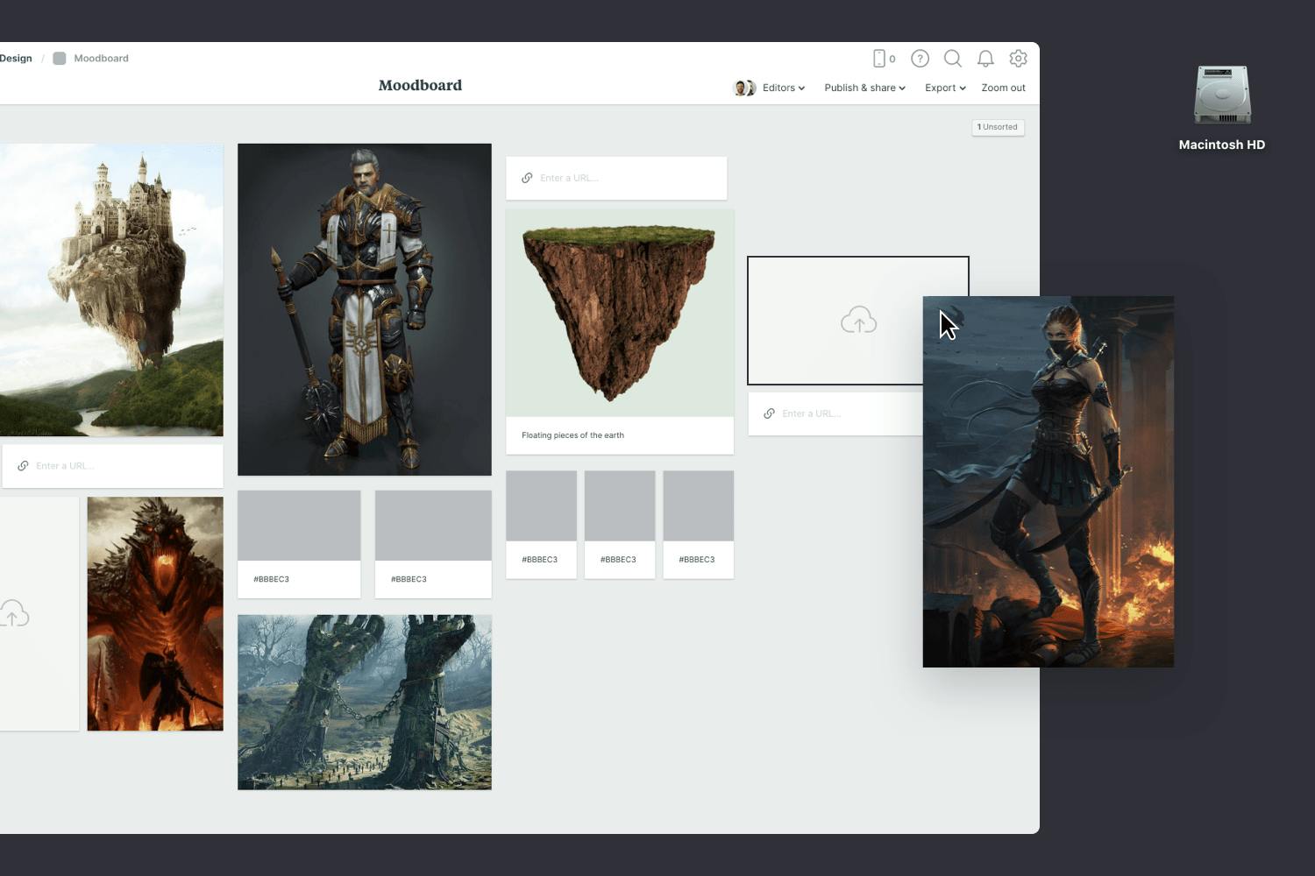
Task: Click the editor avatar next to Editors
Action: [x=744, y=88]
